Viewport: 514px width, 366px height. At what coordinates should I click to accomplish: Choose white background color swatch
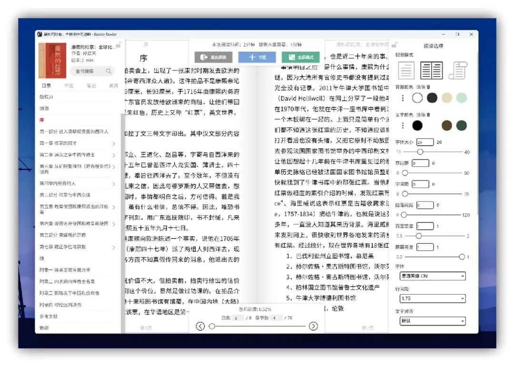pos(417,98)
